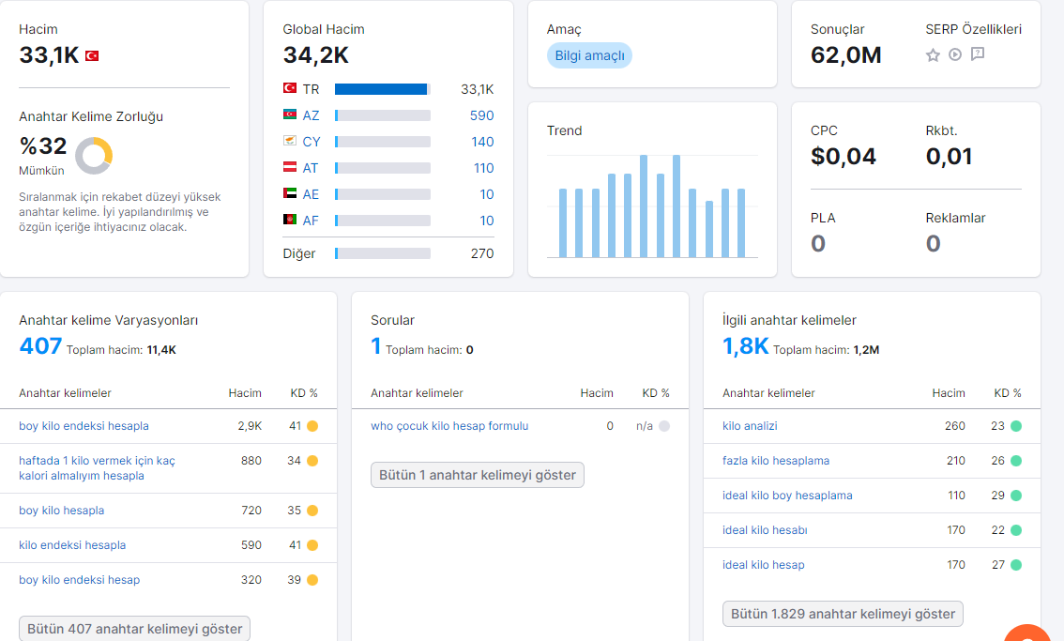Click the Turkey flag next to volume 33,1K
This screenshot has width=1064, height=641.
click(92, 55)
